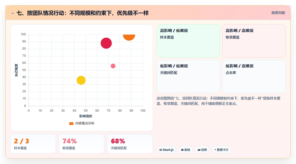Click the 影响强度 x-axis label
The width and height of the screenshot is (296, 164).
(x=86, y=116)
